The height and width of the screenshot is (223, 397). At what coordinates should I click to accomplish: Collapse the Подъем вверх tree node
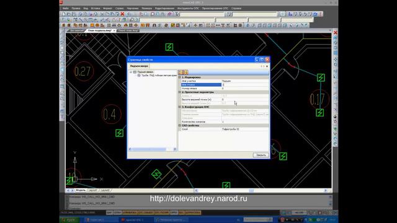coord(131,72)
